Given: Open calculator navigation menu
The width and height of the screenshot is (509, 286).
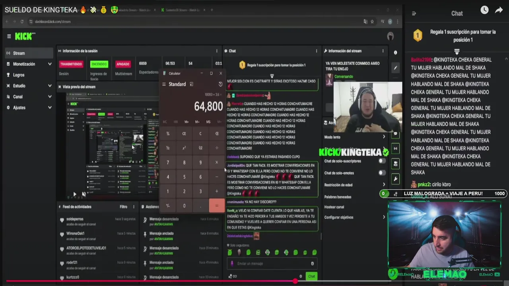Looking at the screenshot, I should [164, 84].
